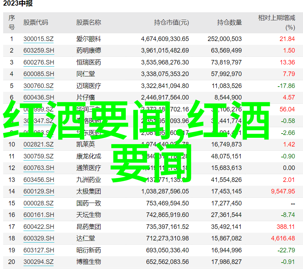303x272 pixels.
Task: Click change value 56.04
Action: click(287, 109)
